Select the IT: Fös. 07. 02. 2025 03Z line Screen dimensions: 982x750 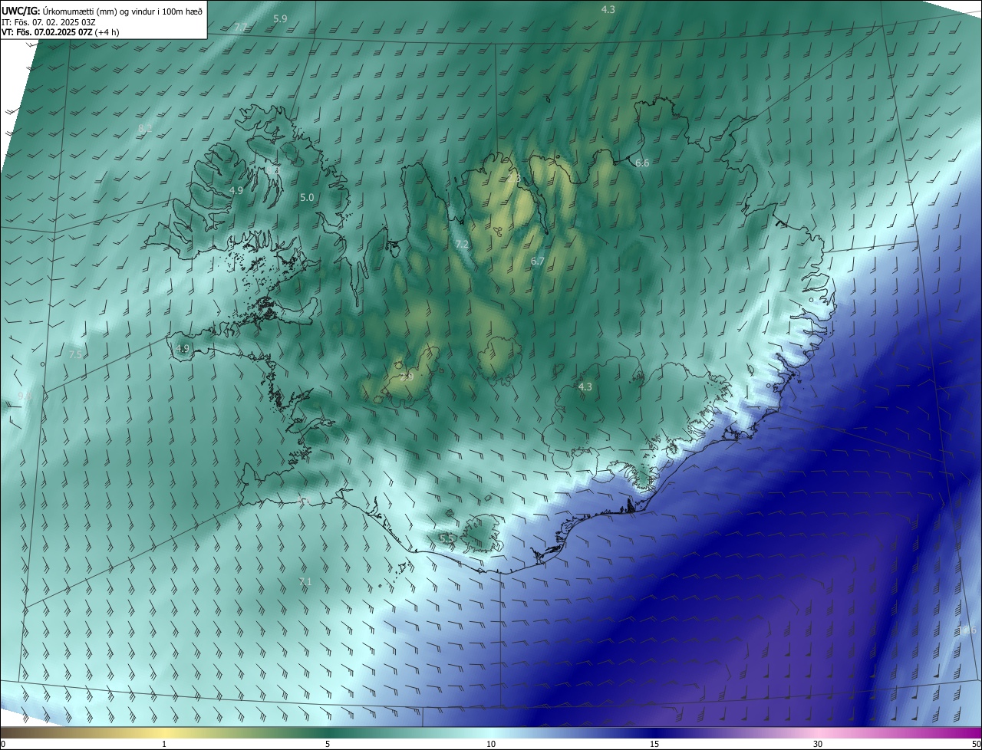point(48,22)
